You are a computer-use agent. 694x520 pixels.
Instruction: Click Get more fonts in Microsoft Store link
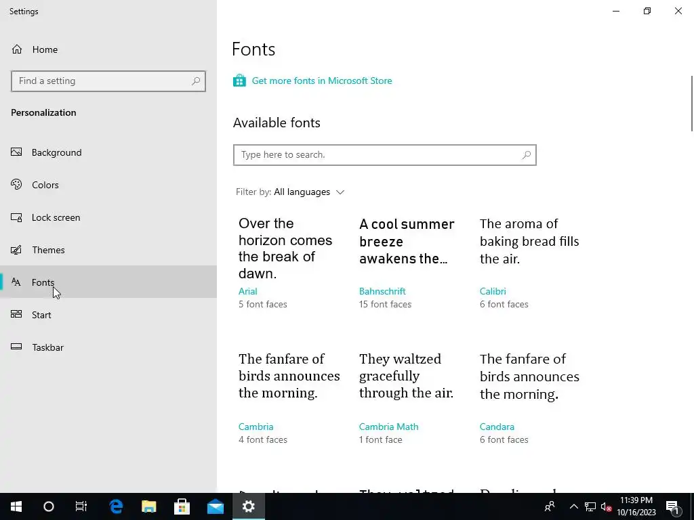tap(322, 81)
